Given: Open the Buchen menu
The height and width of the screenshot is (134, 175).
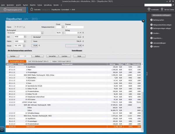Looking at the screenshot, I should (x=25, y=5).
